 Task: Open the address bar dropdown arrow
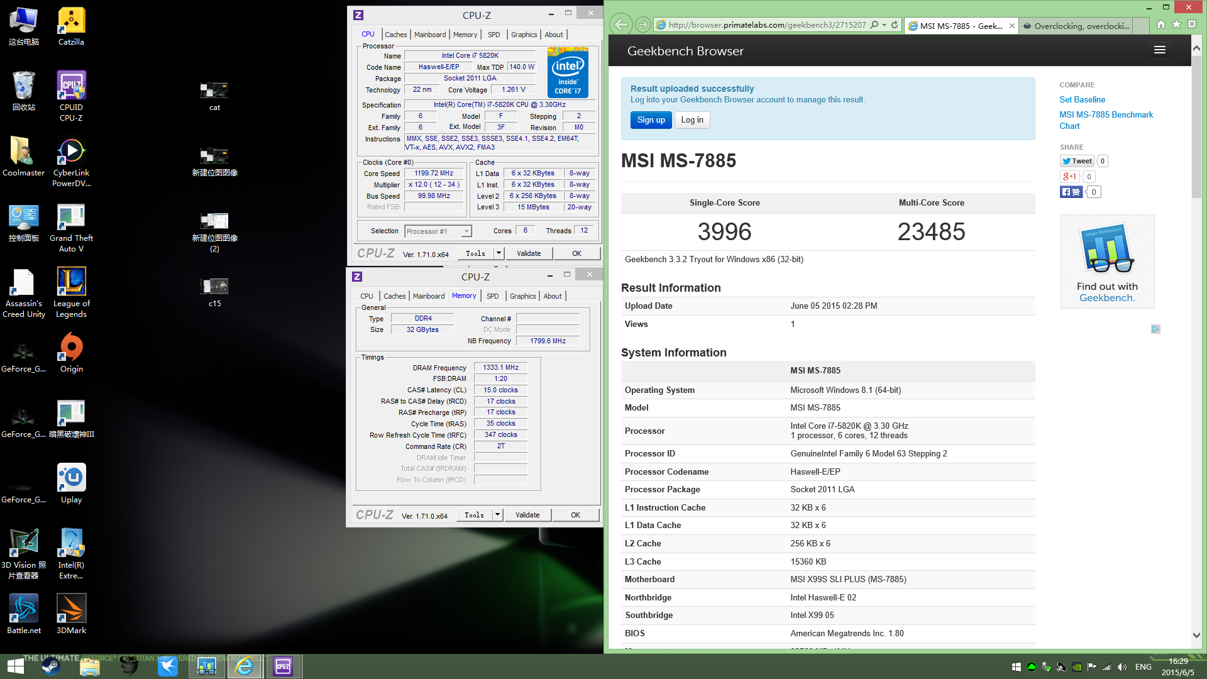coord(885,25)
